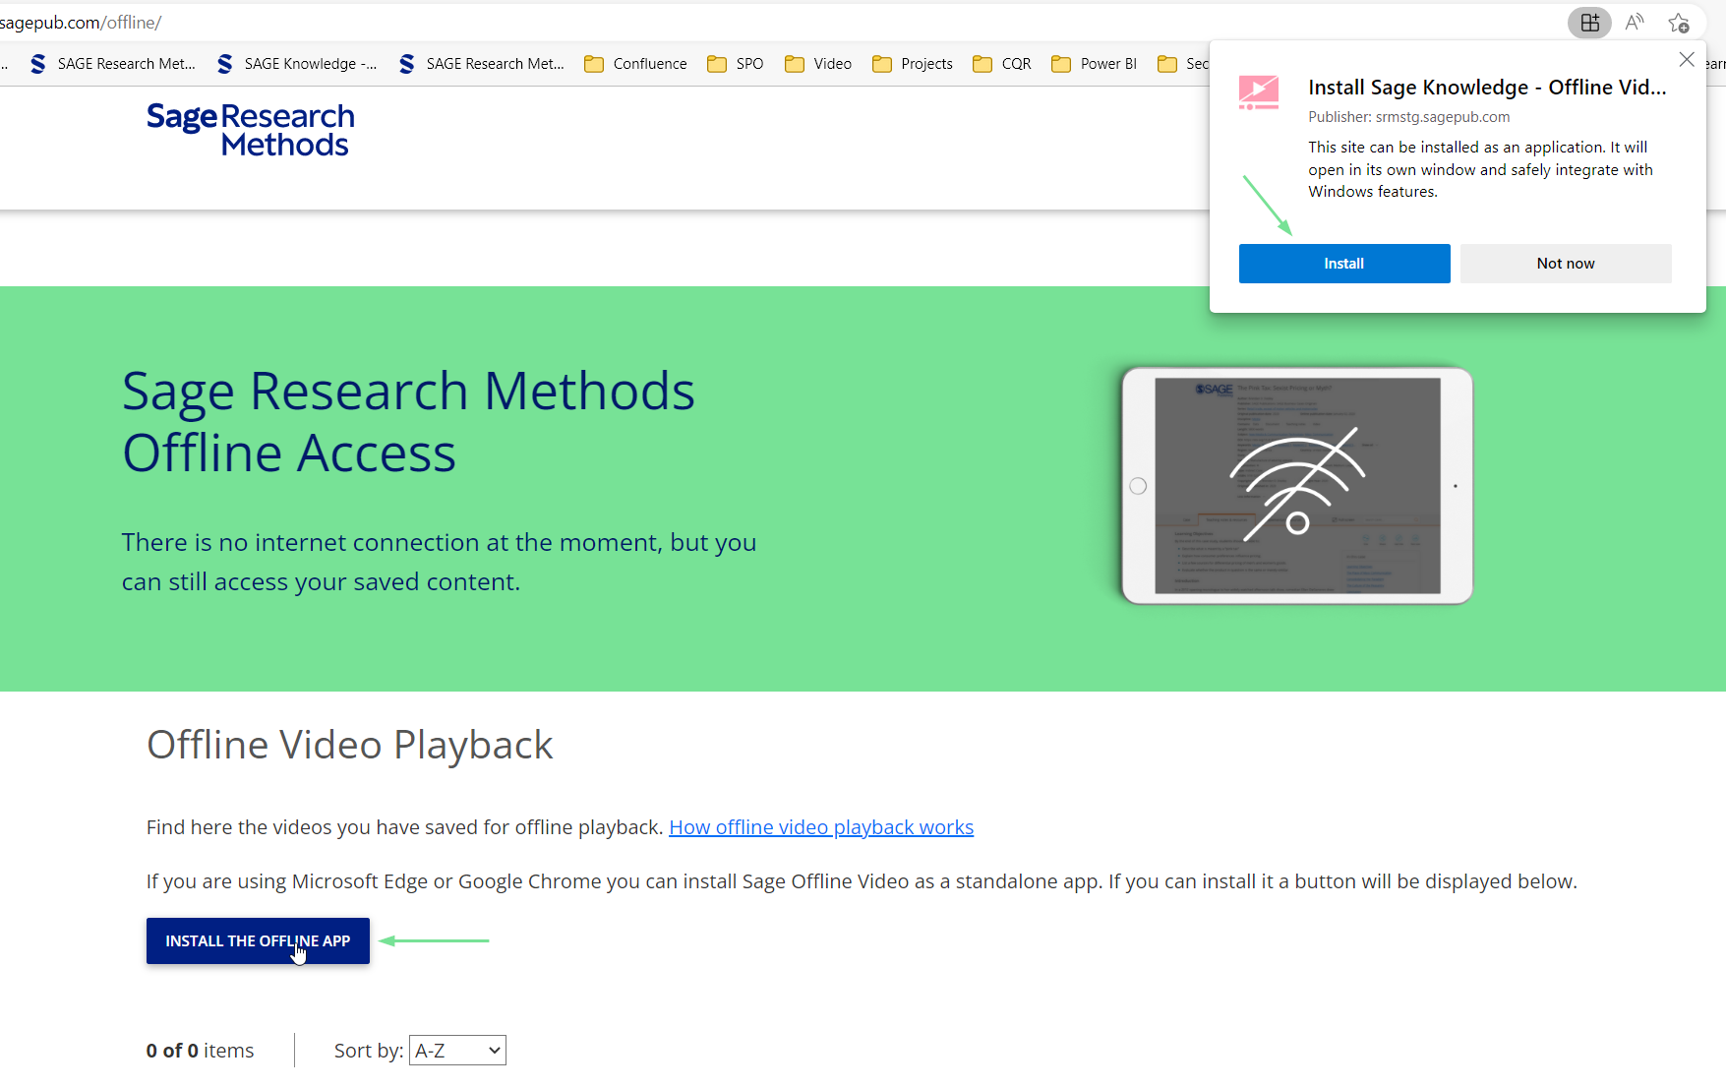Open SPO bookmarks folder
Image resolution: width=1726 pixels, height=1088 pixels.
tap(736, 64)
